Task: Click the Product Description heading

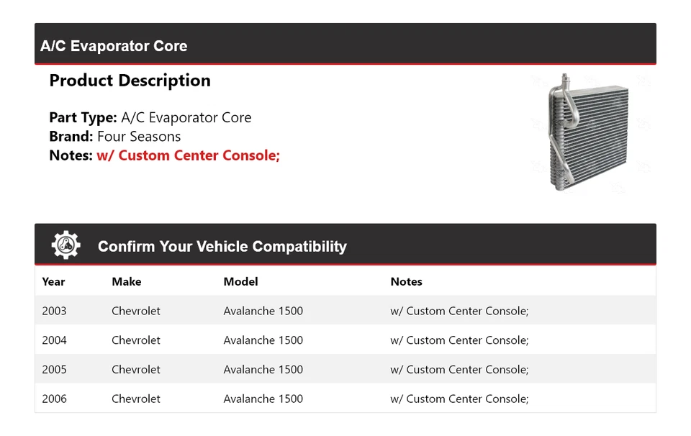Action: tap(130, 81)
